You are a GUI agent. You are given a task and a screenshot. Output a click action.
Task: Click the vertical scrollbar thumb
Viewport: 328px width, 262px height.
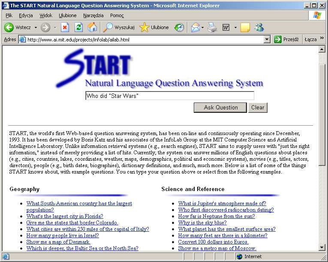point(322,115)
